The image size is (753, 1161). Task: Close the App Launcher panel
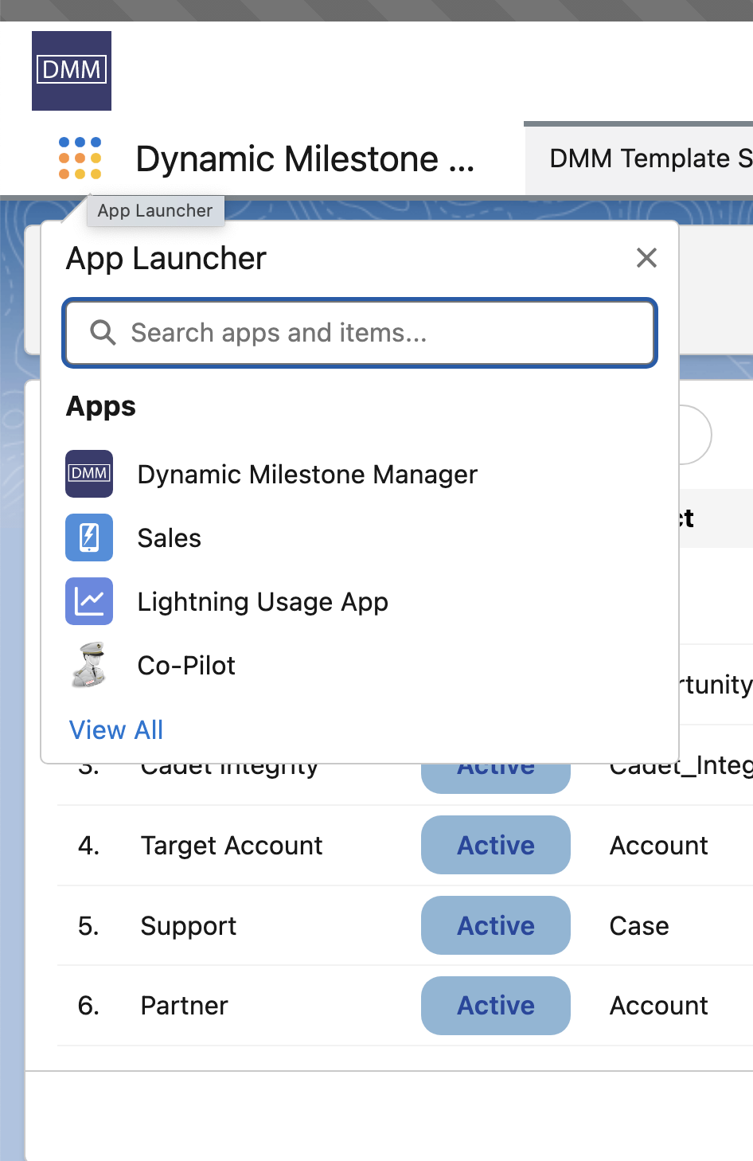tap(646, 257)
